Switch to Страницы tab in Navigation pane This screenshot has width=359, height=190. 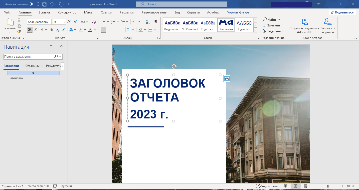[32, 66]
